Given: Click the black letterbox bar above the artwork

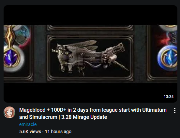Looking at the screenshot, I should [x=90, y=15].
